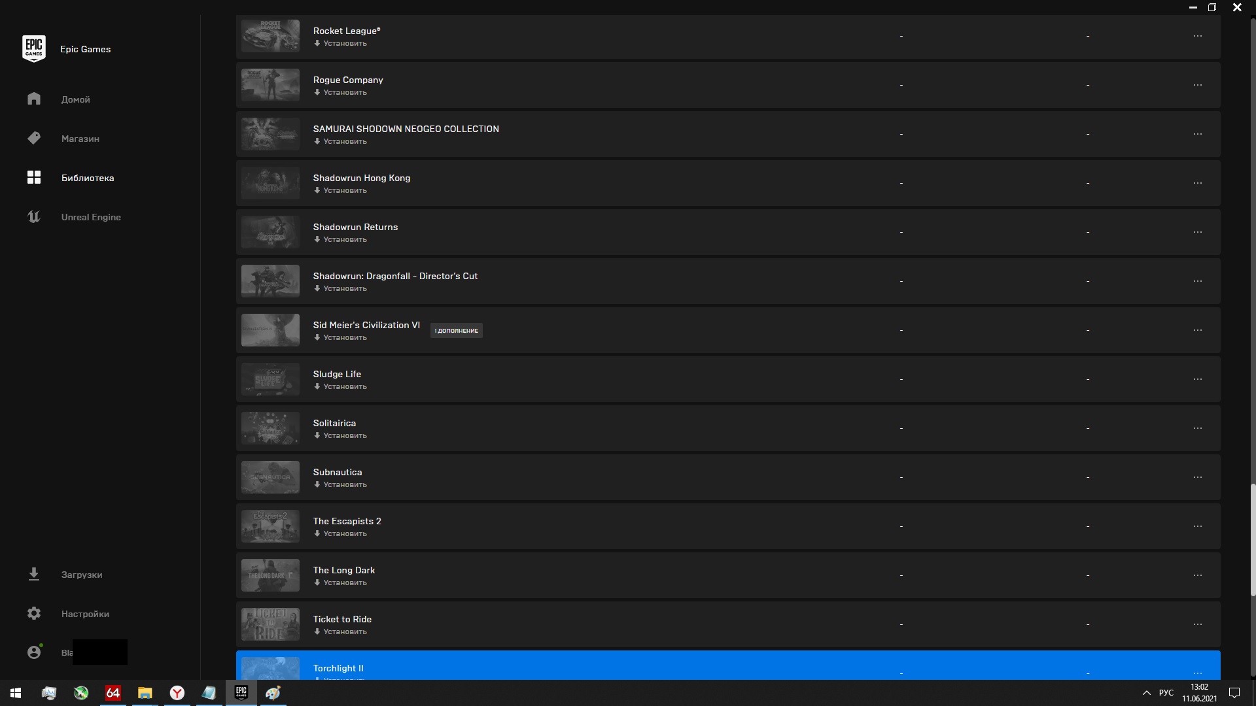The height and width of the screenshot is (706, 1256).
Task: Open options menu for Rogue Company
Action: [x=1197, y=85]
